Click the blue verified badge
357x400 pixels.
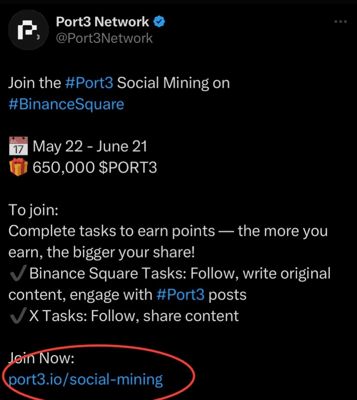[159, 22]
